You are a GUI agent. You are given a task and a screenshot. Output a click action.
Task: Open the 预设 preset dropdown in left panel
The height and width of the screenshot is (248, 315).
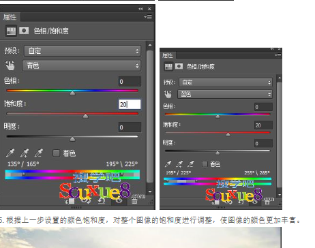tap(82, 50)
